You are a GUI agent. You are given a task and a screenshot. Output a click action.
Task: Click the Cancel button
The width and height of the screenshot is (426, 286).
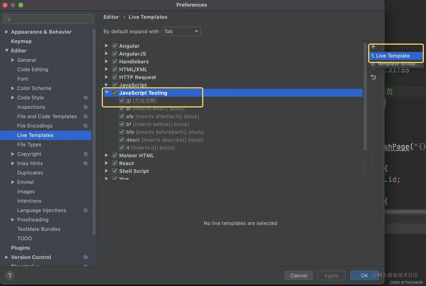point(299,276)
